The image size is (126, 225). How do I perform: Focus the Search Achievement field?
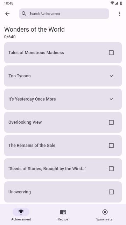click(64, 14)
